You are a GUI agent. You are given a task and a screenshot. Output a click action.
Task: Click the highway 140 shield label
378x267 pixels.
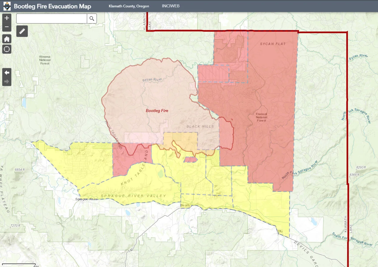pyautogui.click(x=131, y=251)
